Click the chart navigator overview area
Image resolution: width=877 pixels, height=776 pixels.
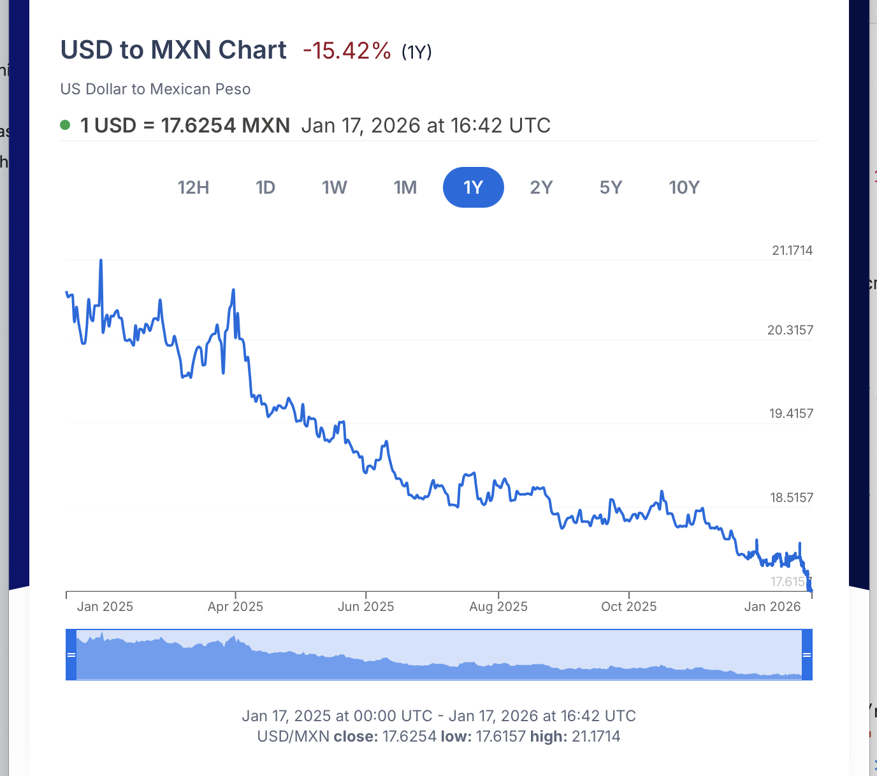coord(438,654)
